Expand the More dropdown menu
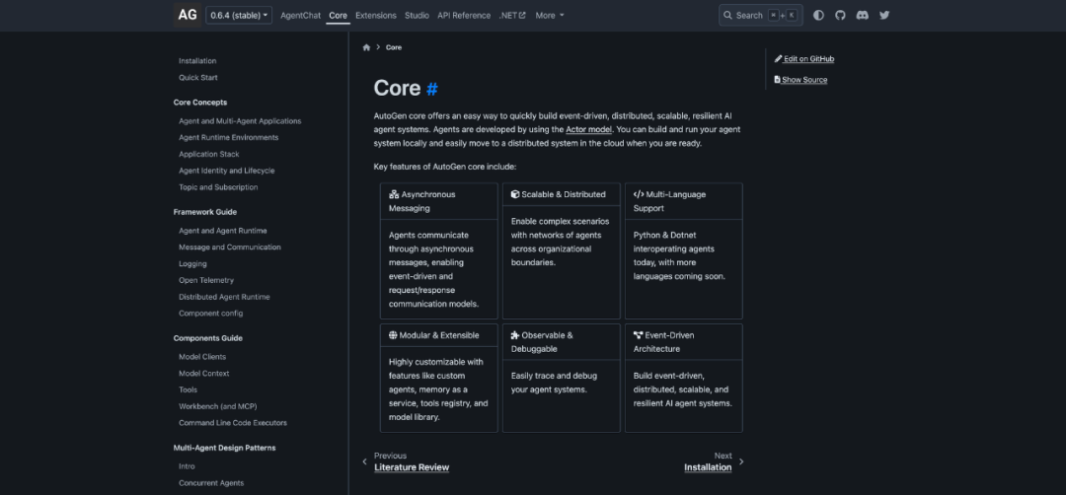Image resolution: width=1066 pixels, height=495 pixels. (550, 15)
